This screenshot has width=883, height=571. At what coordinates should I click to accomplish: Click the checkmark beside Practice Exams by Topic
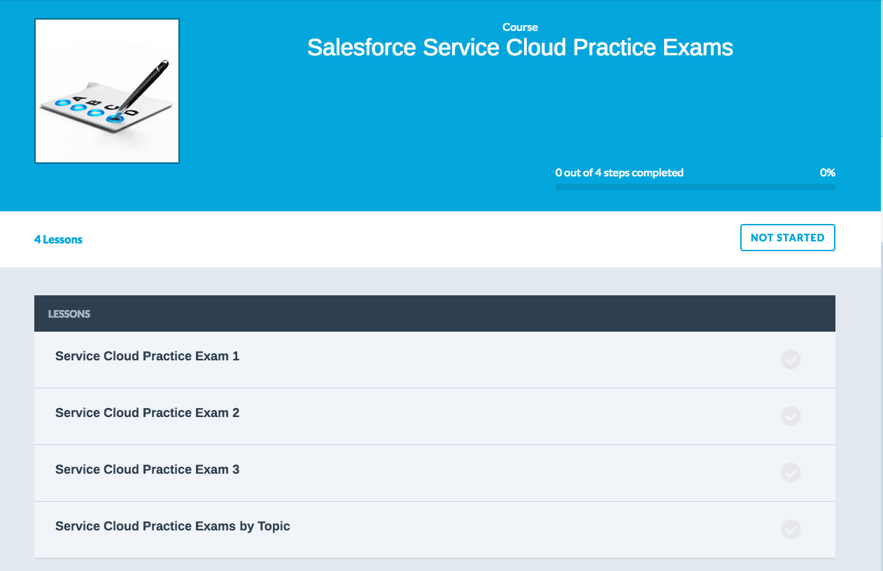click(x=791, y=530)
